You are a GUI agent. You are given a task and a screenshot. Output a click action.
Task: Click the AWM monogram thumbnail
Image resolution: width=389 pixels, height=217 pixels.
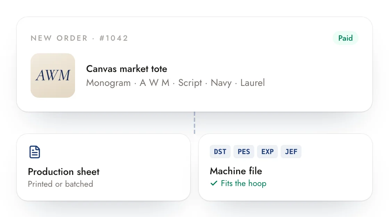[x=53, y=75]
